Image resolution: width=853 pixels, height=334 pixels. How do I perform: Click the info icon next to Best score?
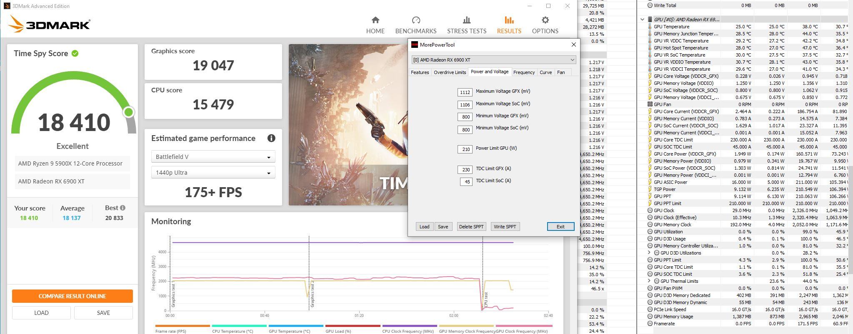pos(123,208)
